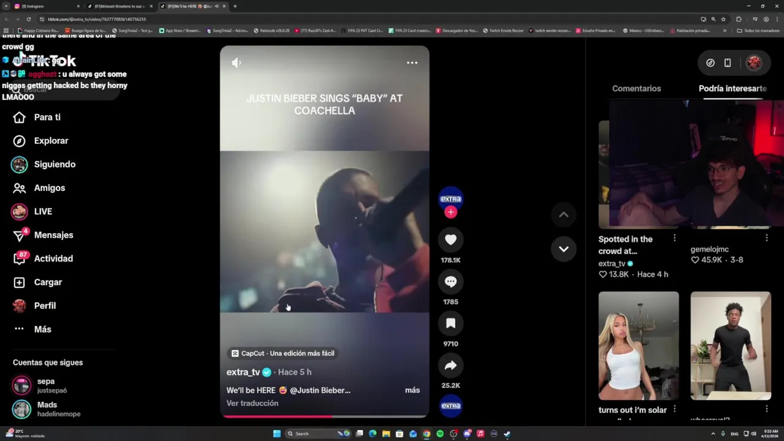The width and height of the screenshot is (784, 441).
Task: Show hidden system tray icons chevron
Action: point(714,434)
